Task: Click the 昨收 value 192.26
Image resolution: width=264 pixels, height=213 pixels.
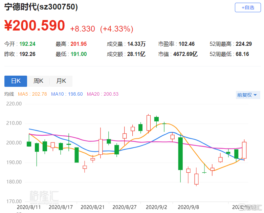Action: [x=27, y=54]
